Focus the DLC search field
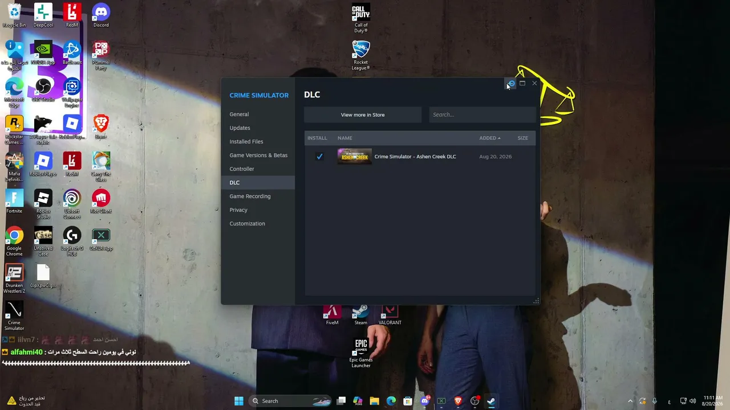 tap(482, 114)
